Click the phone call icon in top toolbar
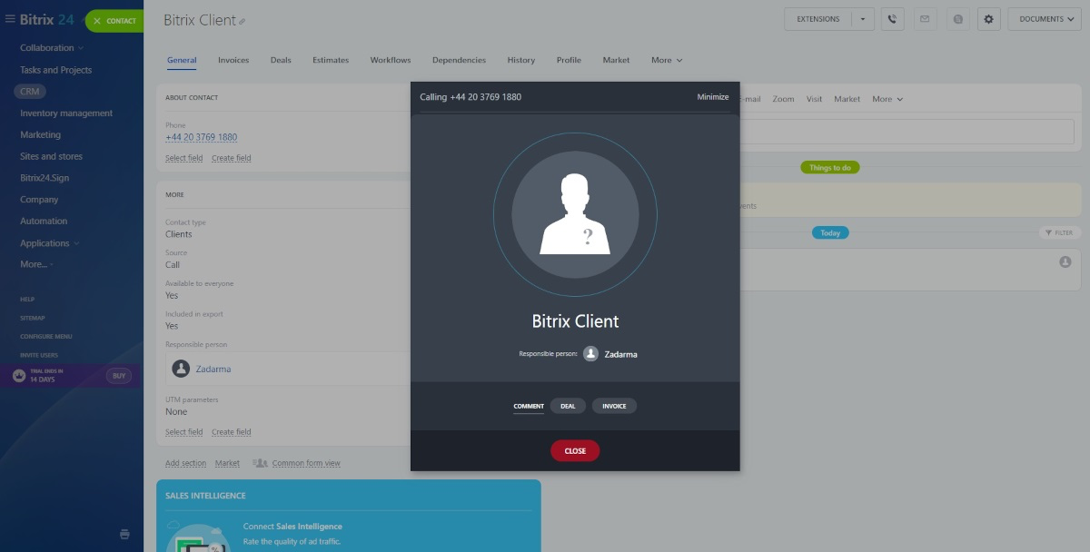This screenshot has width=1090, height=552. (892, 19)
